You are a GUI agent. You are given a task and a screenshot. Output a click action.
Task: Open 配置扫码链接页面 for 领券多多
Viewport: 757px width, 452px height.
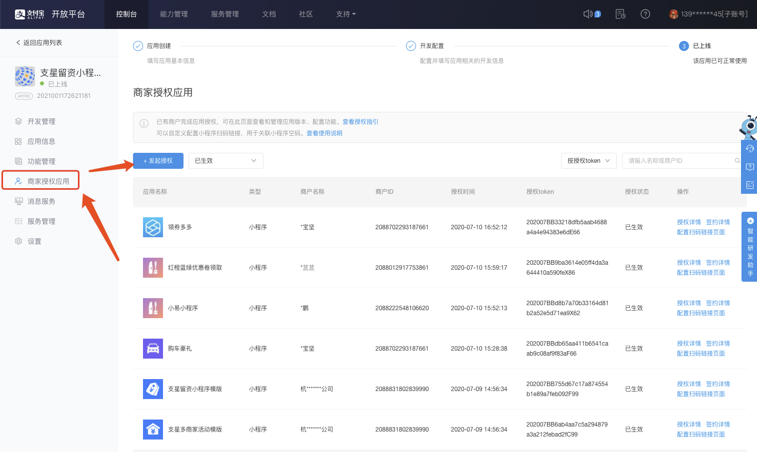701,232
